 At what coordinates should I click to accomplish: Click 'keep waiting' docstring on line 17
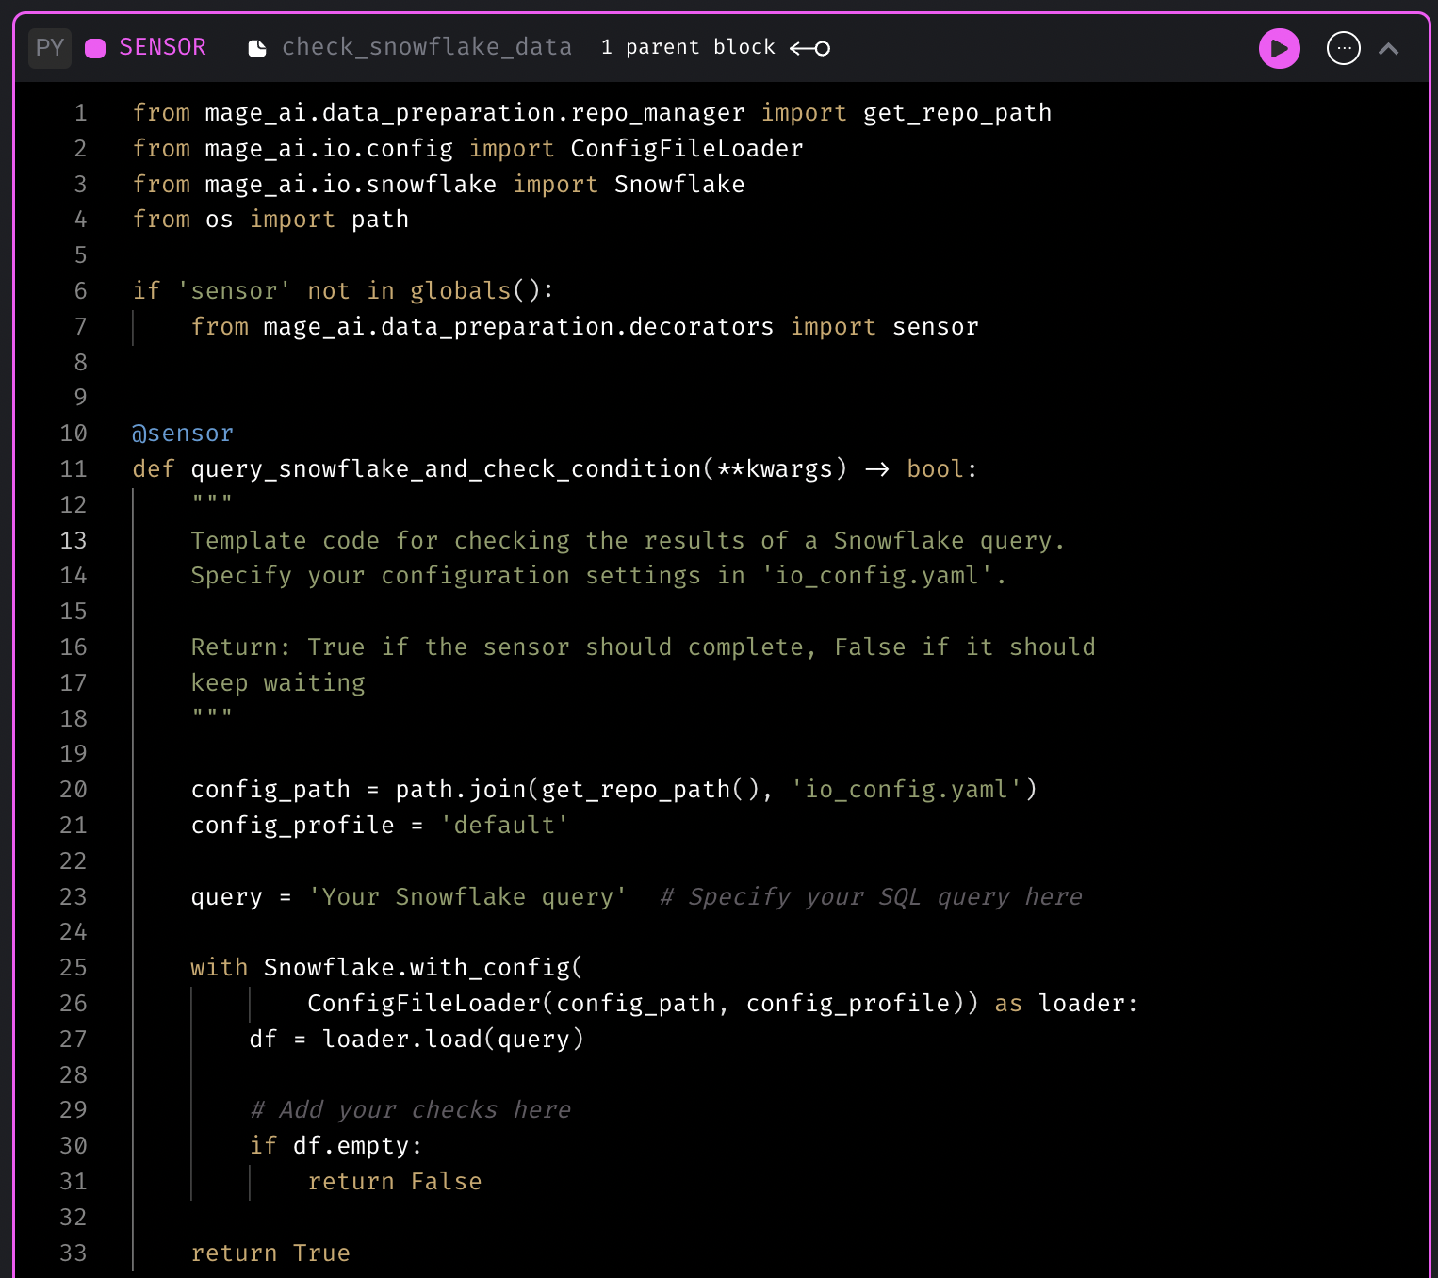click(278, 683)
